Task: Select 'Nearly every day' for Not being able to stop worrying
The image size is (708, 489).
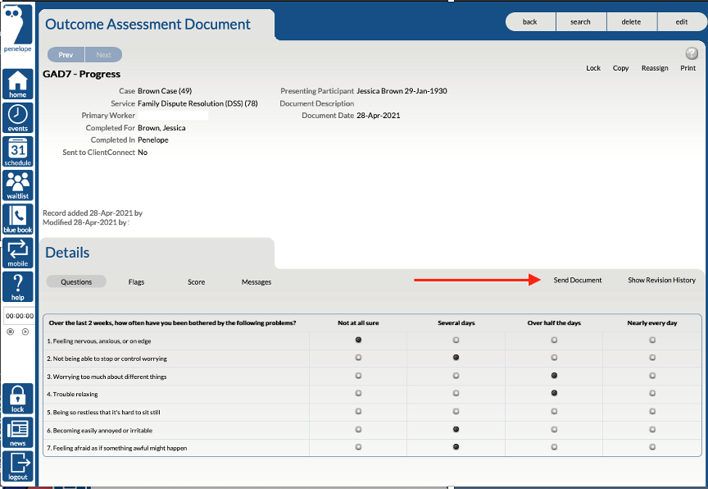Action: (652, 358)
